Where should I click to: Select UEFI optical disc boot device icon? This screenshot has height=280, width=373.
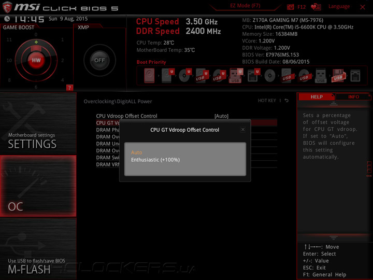click(185, 76)
